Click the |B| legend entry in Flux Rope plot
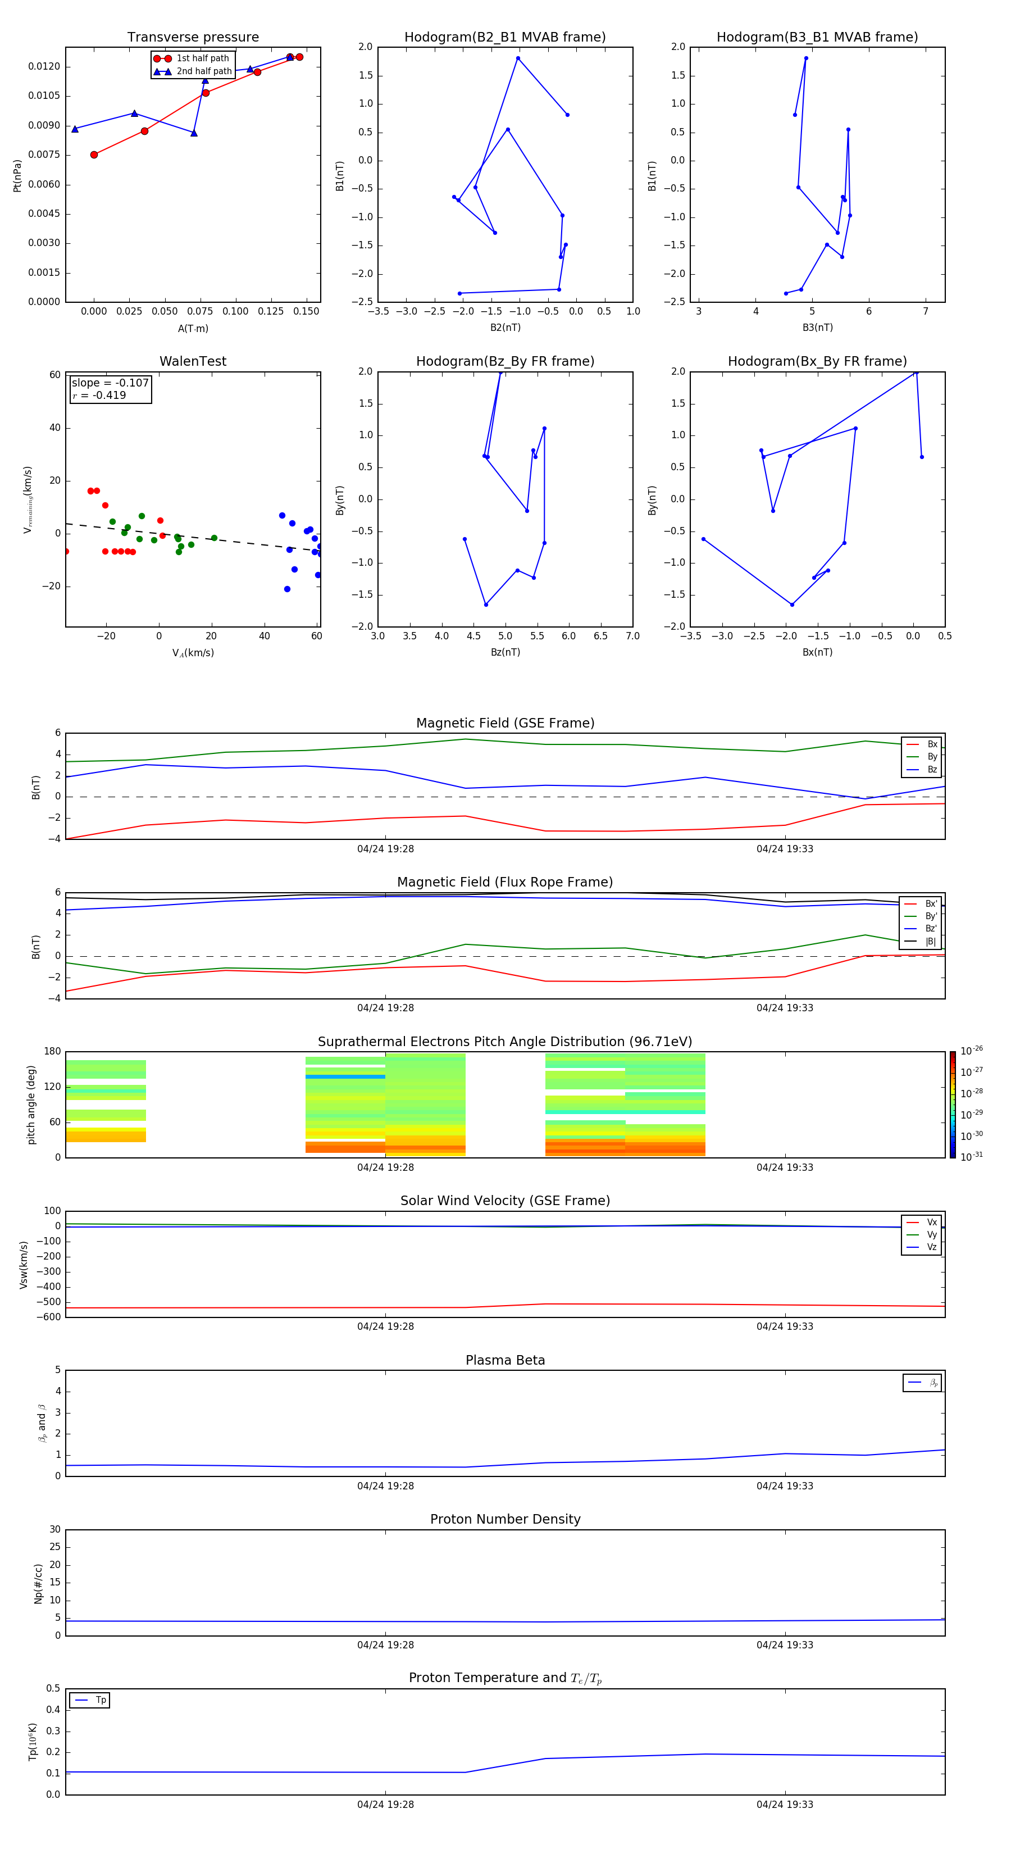The image size is (1011, 1854). 921,942
